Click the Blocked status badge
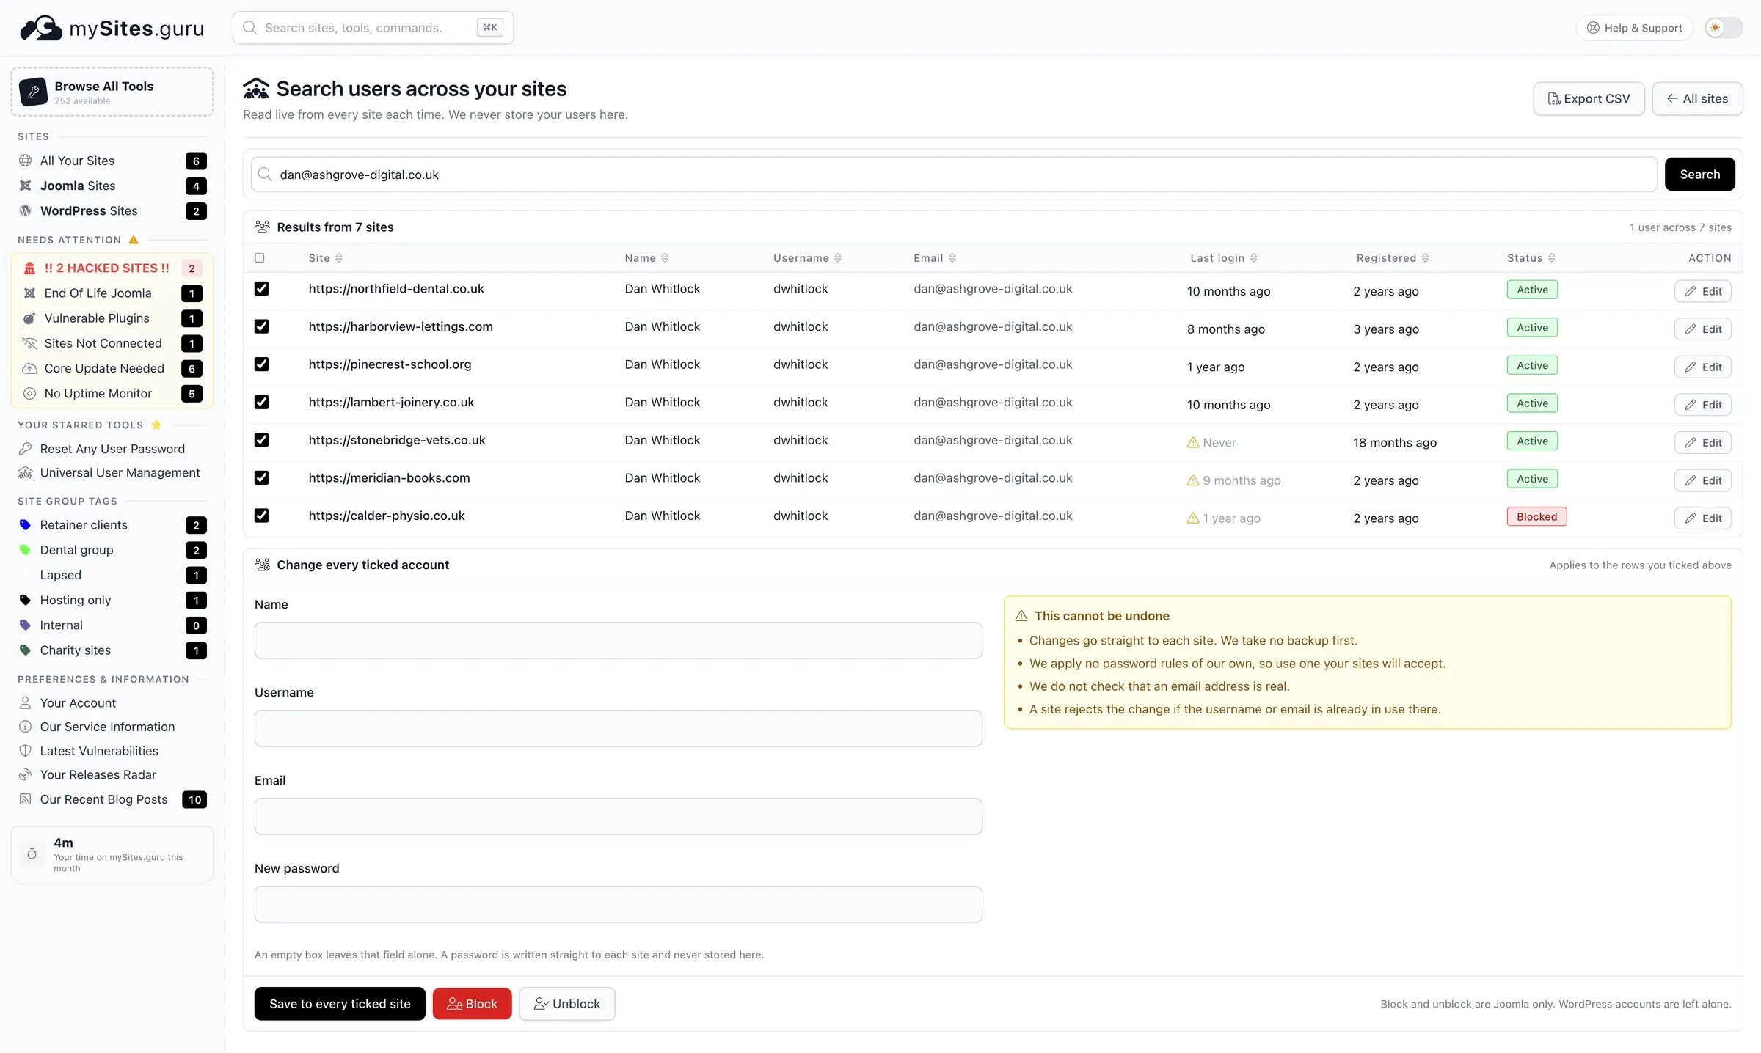The width and height of the screenshot is (1761, 1053). click(x=1536, y=517)
